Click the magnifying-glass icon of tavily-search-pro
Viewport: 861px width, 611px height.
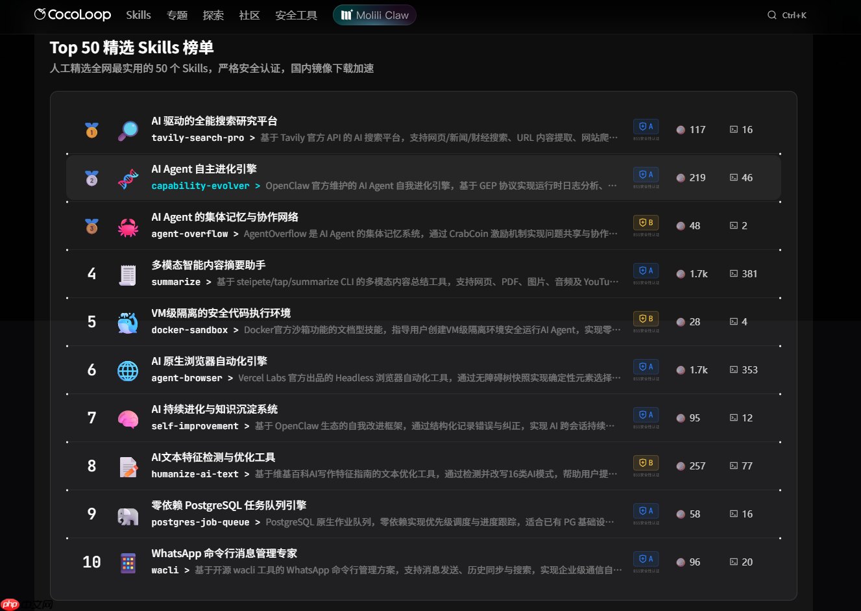pos(128,129)
